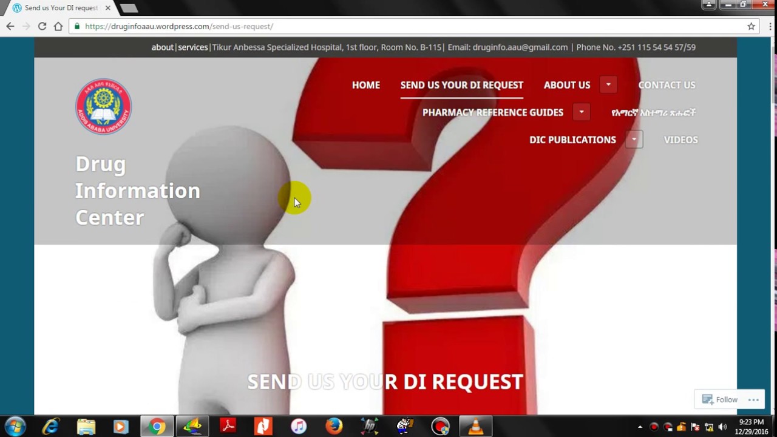The width and height of the screenshot is (777, 437).
Task: Show hidden system tray icons arrow
Action: (x=640, y=427)
